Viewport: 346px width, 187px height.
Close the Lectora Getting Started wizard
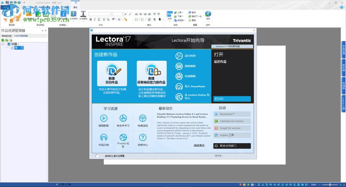pyautogui.click(x=254, y=30)
